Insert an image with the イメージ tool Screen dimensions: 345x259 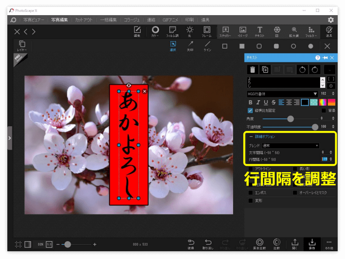tap(243, 32)
